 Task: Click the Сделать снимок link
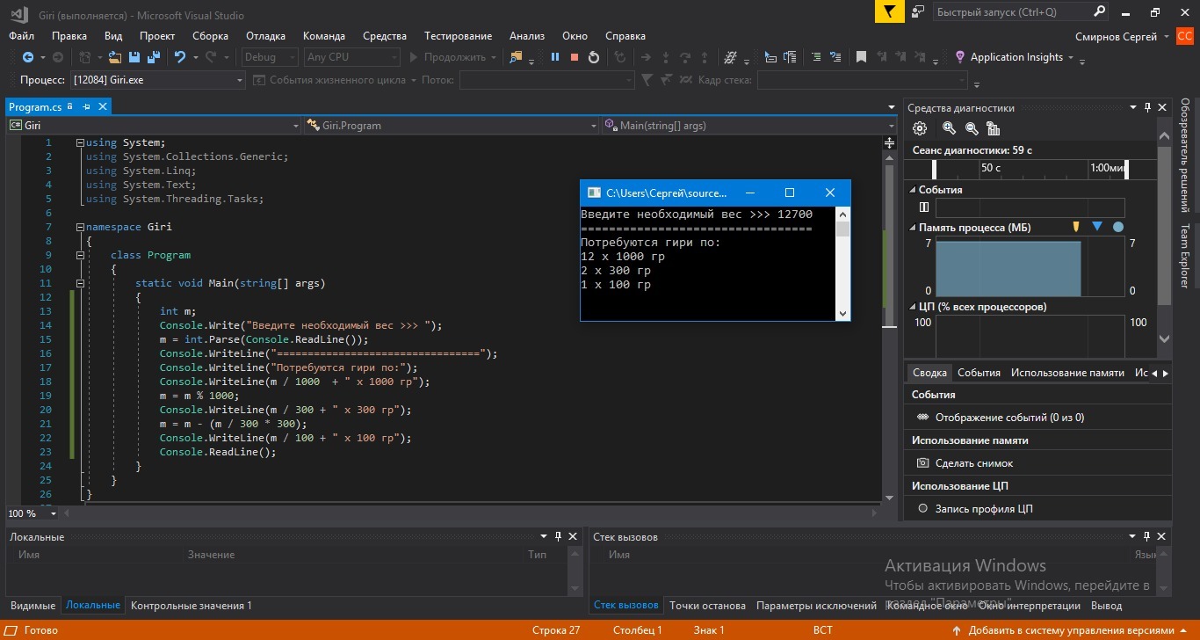(974, 463)
